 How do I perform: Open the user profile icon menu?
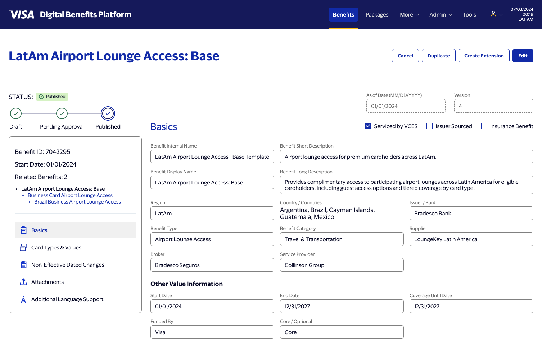tap(493, 14)
